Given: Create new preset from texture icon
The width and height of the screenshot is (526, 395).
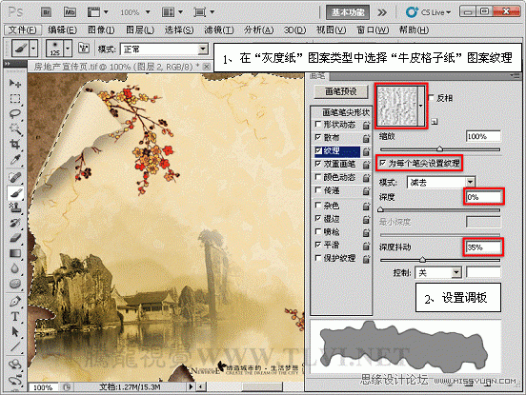Looking at the screenshot, I should click(x=435, y=122).
